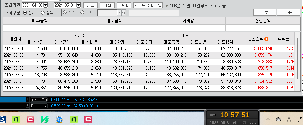The image size is (303, 125).
Task: Click the stock search magnifier icon
Action: coord(124,13)
